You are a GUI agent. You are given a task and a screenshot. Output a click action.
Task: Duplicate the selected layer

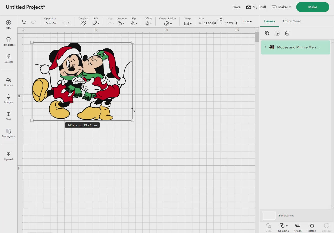[277, 33]
